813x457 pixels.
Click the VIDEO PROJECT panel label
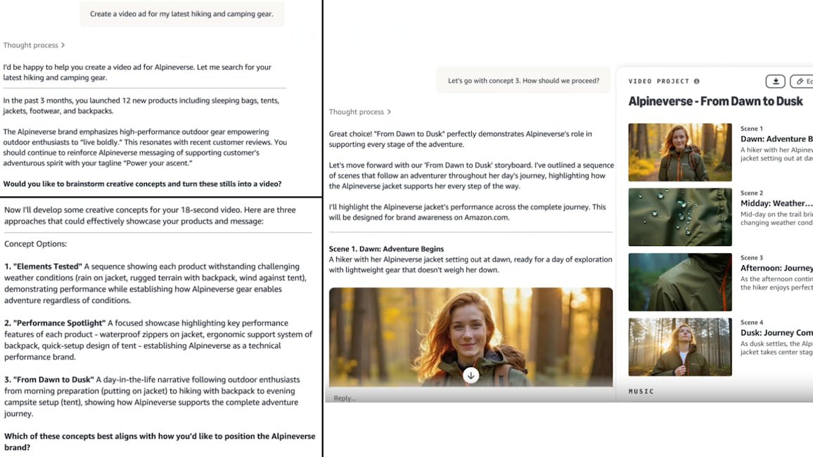658,82
